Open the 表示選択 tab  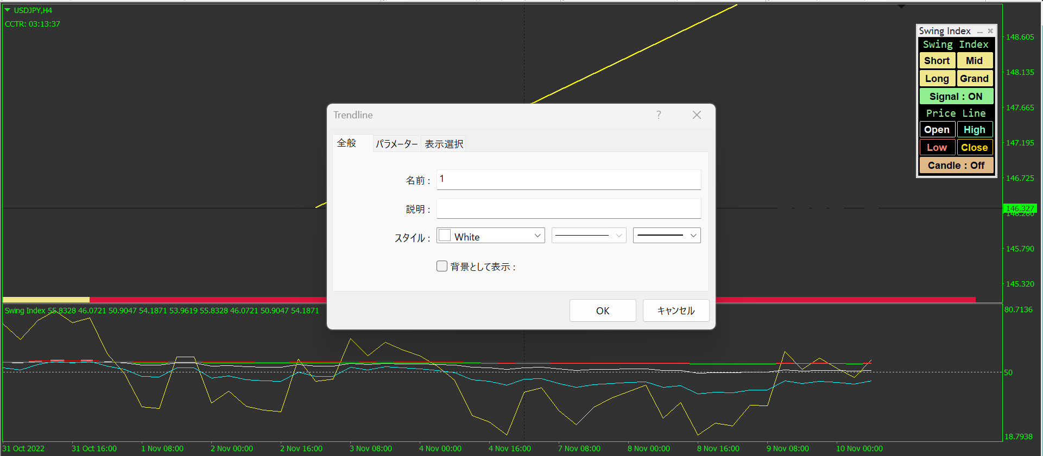pyautogui.click(x=444, y=144)
